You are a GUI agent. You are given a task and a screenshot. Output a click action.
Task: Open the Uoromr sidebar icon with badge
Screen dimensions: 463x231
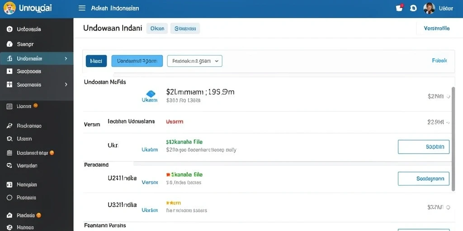coord(9,106)
